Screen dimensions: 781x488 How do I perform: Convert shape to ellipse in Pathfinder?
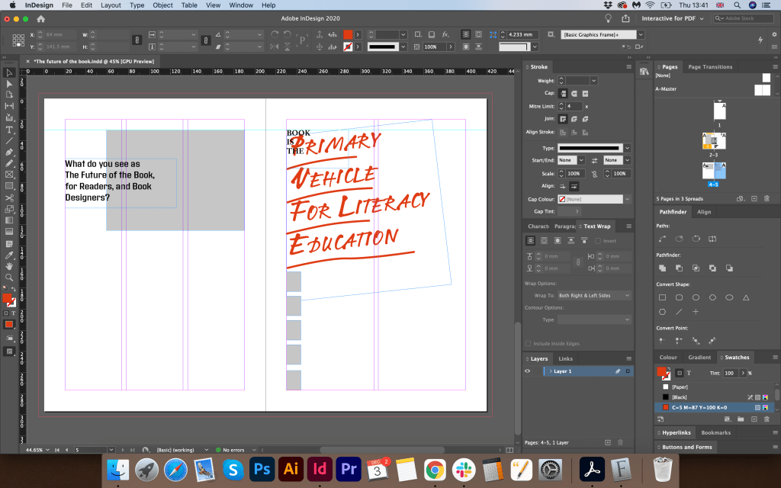pos(730,297)
